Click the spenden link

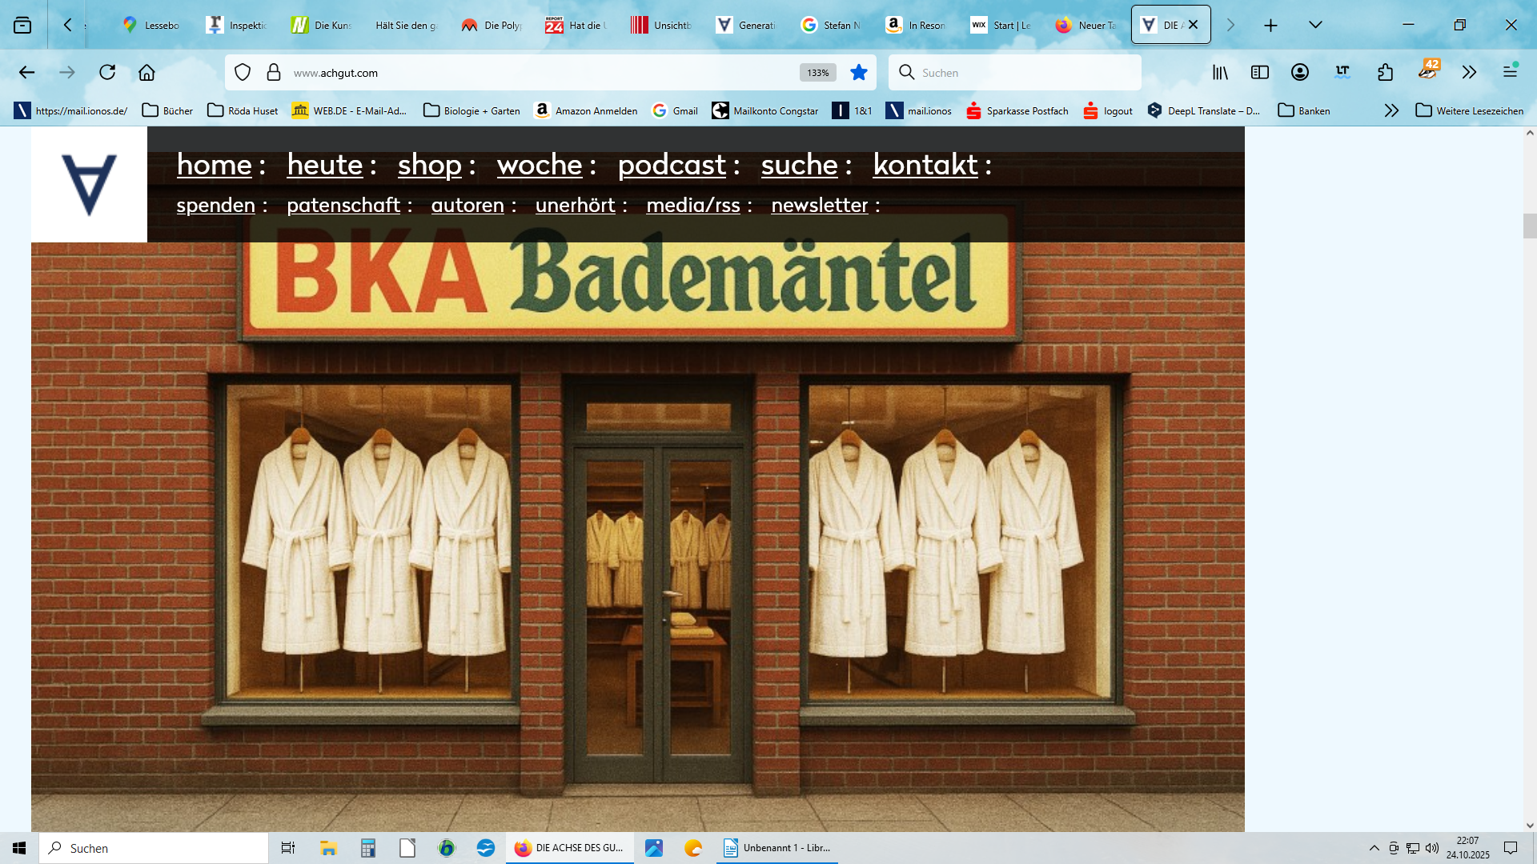coord(215,206)
